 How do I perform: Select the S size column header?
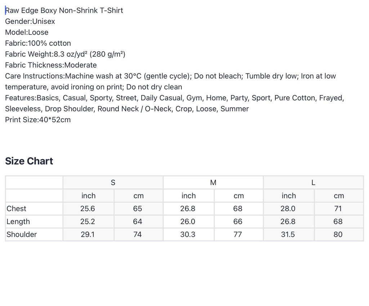[113, 183]
